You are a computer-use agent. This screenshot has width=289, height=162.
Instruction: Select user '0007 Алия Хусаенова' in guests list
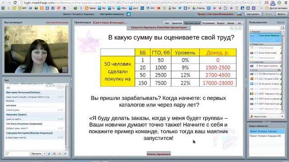tap(265, 99)
